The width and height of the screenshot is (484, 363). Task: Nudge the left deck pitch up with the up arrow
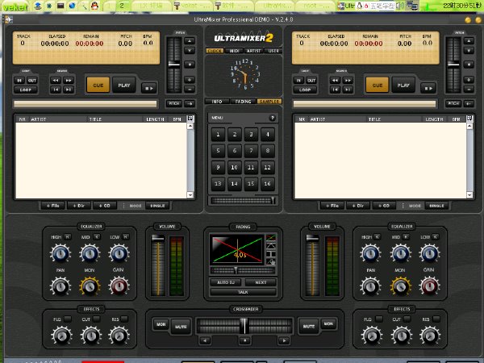[190, 41]
